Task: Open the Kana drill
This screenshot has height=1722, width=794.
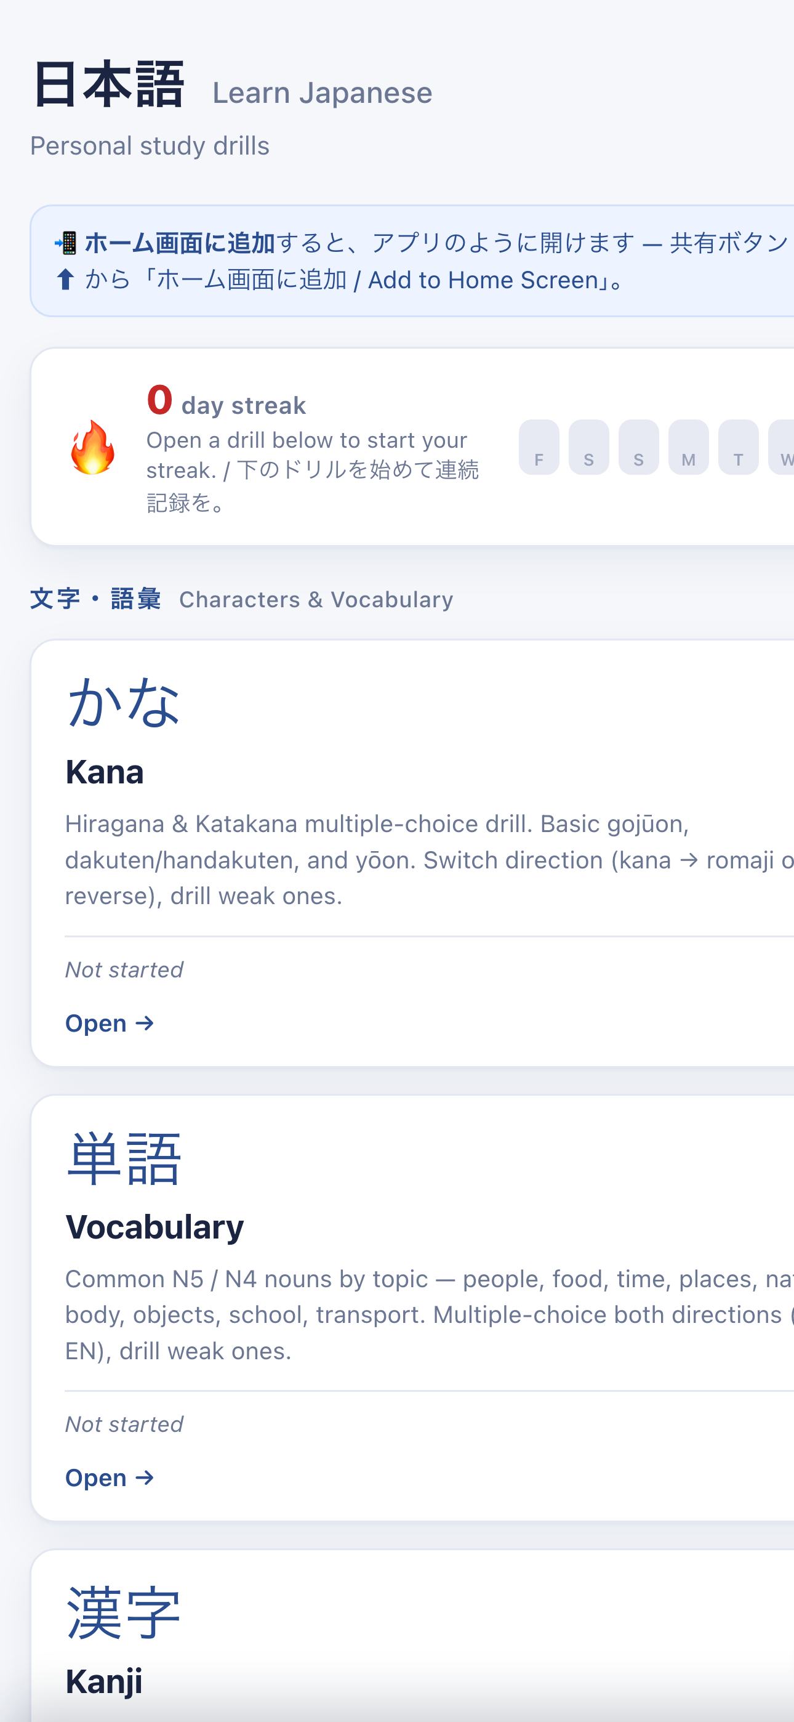Action: coord(110,1023)
